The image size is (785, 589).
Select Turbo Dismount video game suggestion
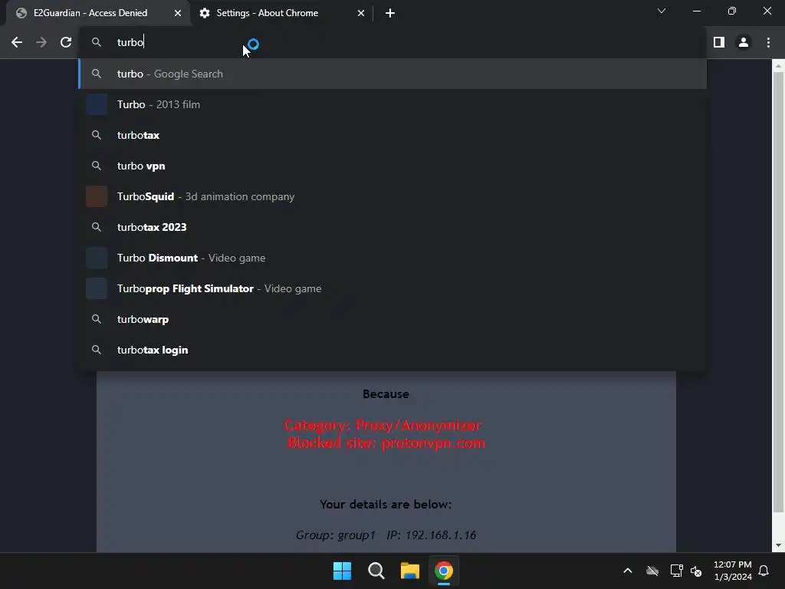click(392, 258)
